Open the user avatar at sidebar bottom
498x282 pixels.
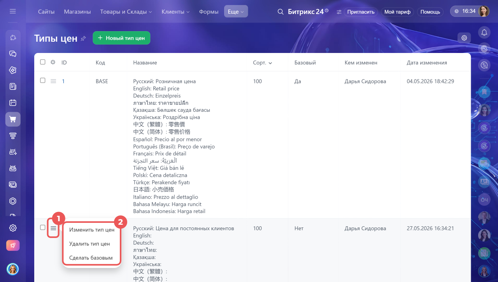click(x=13, y=269)
